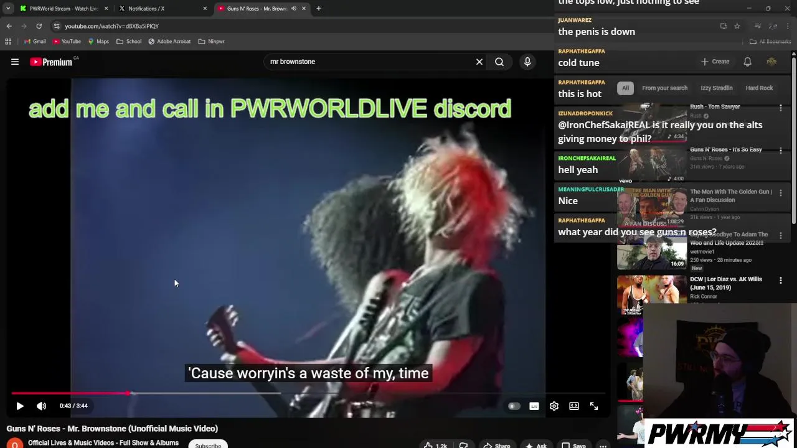Reload the page
Viewport: 797px width, 448px height.
pyautogui.click(x=39, y=26)
